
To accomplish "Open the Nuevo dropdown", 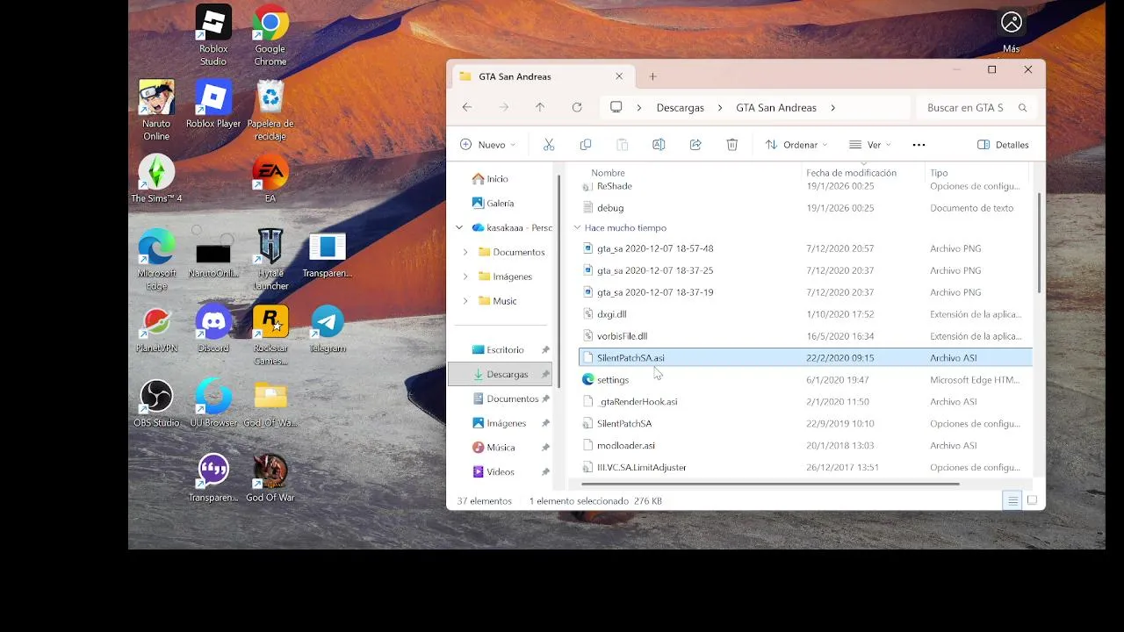I will coord(488,145).
